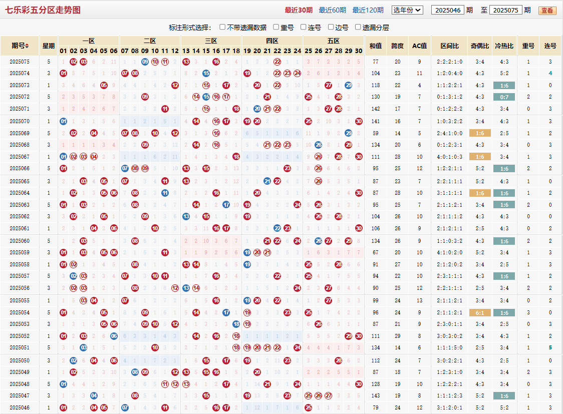Click 区间比 value 4:0:1:0:3 in row 2025067
Viewport: 563px width, 414px height.
pyautogui.click(x=449, y=157)
